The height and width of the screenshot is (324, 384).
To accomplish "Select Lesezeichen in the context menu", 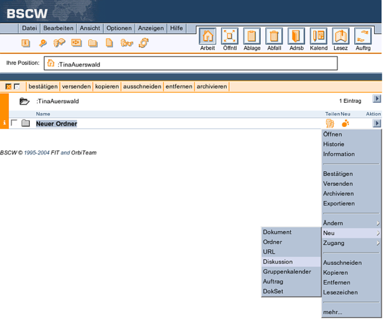I will pos(351,292).
